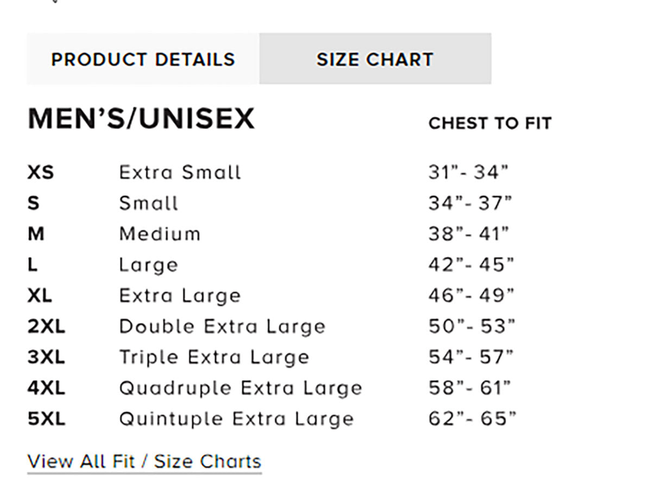The width and height of the screenshot is (652, 495).
Task: Select the Size Chart tab
Action: coord(375,59)
